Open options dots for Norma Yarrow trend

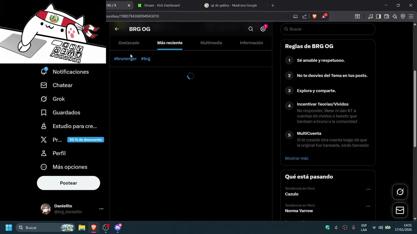pyautogui.click(x=368, y=206)
